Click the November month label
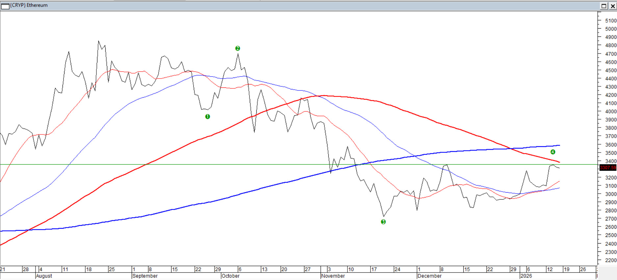617x280 pixels. (333, 276)
